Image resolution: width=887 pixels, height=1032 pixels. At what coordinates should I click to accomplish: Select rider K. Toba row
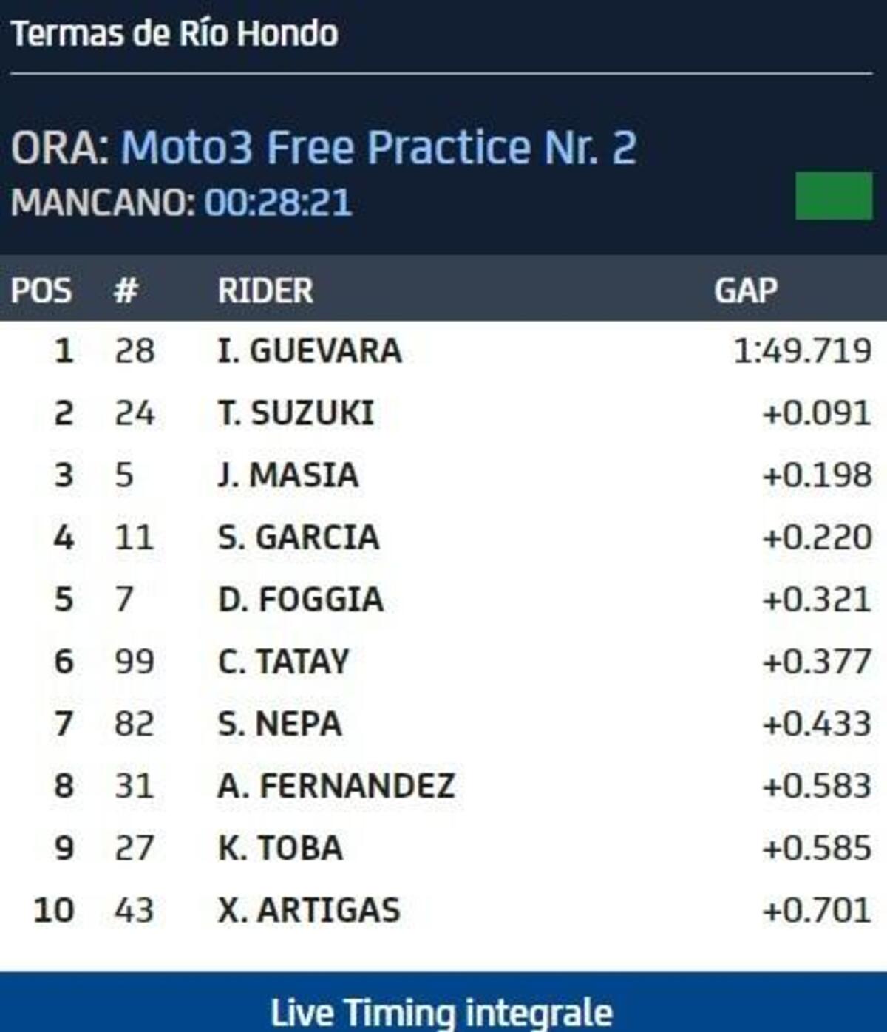point(281,847)
